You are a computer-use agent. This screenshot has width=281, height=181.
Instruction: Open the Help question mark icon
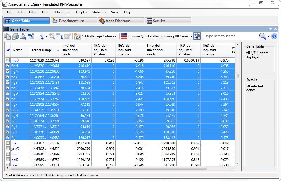[x=274, y=36]
